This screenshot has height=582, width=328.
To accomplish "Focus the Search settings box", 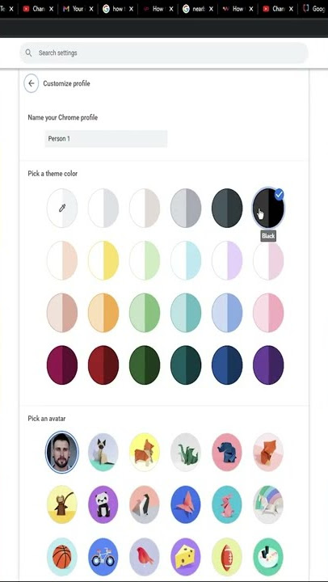I will point(164,53).
